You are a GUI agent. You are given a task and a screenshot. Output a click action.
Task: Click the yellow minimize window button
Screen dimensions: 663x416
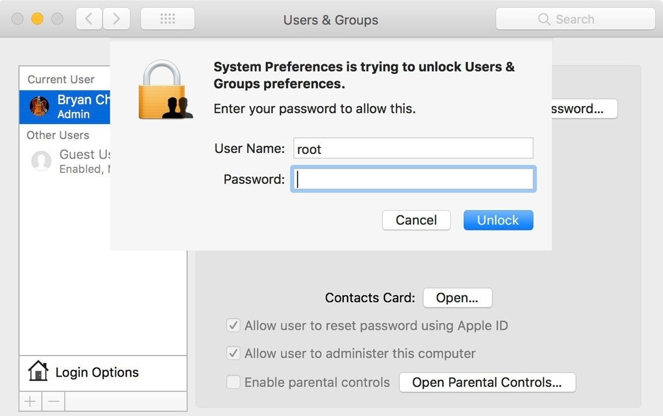point(37,19)
